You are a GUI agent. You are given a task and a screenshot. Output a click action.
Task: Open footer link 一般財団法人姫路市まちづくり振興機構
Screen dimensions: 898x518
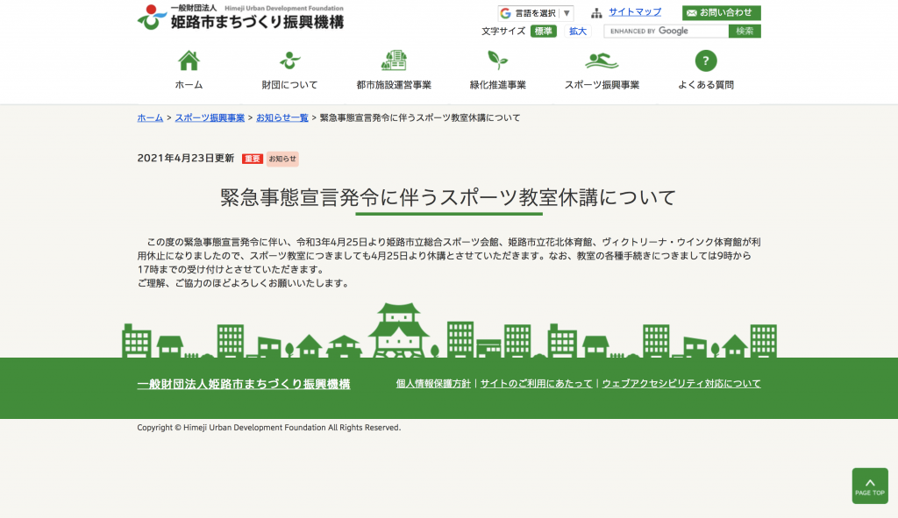(x=244, y=384)
